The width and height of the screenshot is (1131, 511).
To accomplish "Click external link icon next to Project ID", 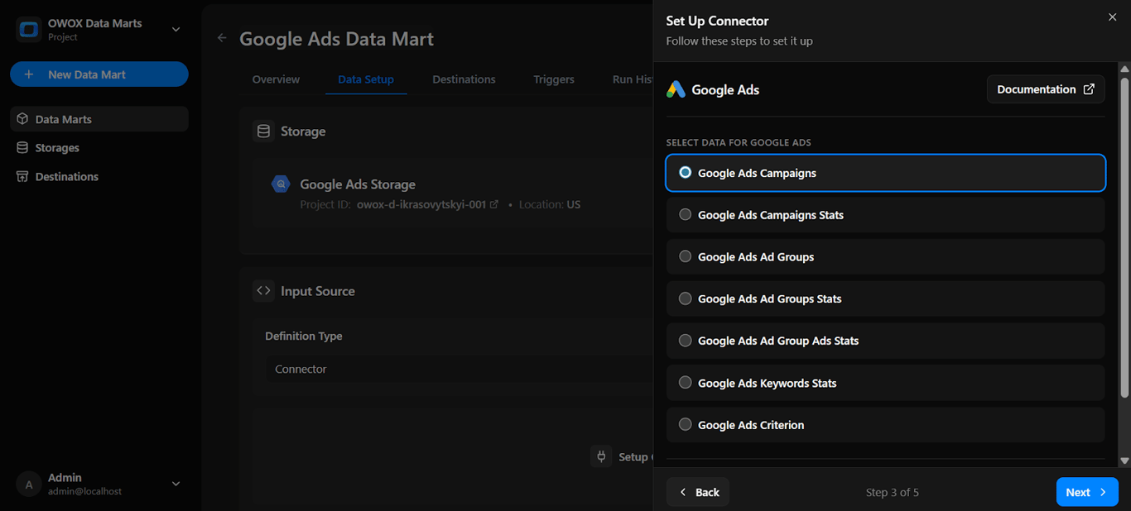I will (x=494, y=204).
